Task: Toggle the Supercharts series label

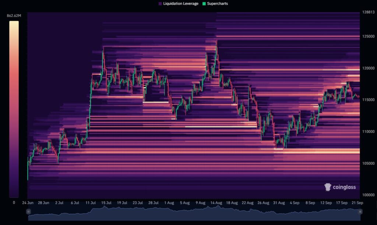Action: click(x=218, y=4)
